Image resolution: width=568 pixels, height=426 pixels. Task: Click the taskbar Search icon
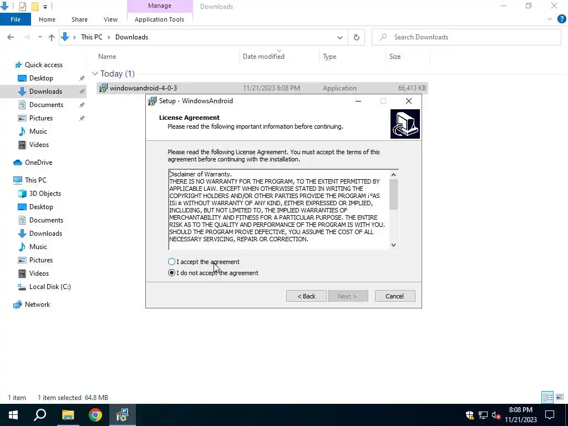coord(40,415)
